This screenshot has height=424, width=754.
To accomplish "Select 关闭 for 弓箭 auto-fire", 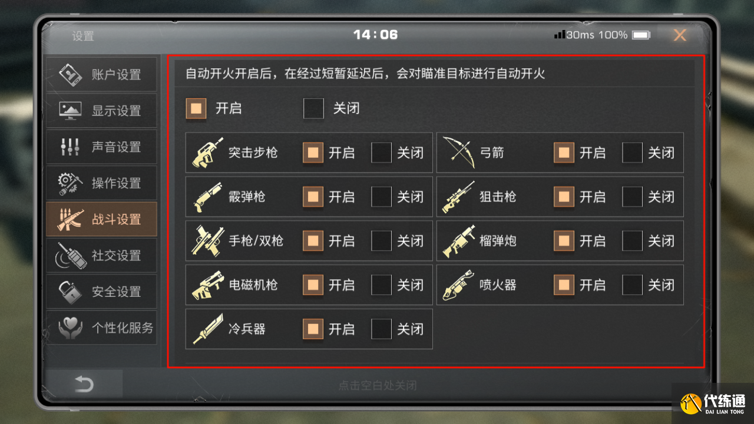I will pos(632,153).
